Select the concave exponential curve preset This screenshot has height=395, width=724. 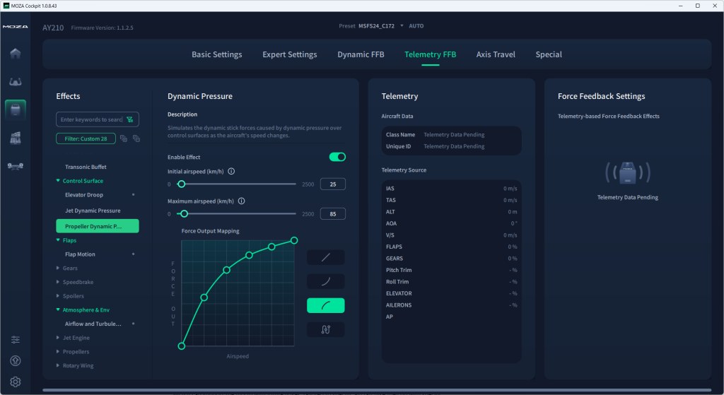coord(325,281)
